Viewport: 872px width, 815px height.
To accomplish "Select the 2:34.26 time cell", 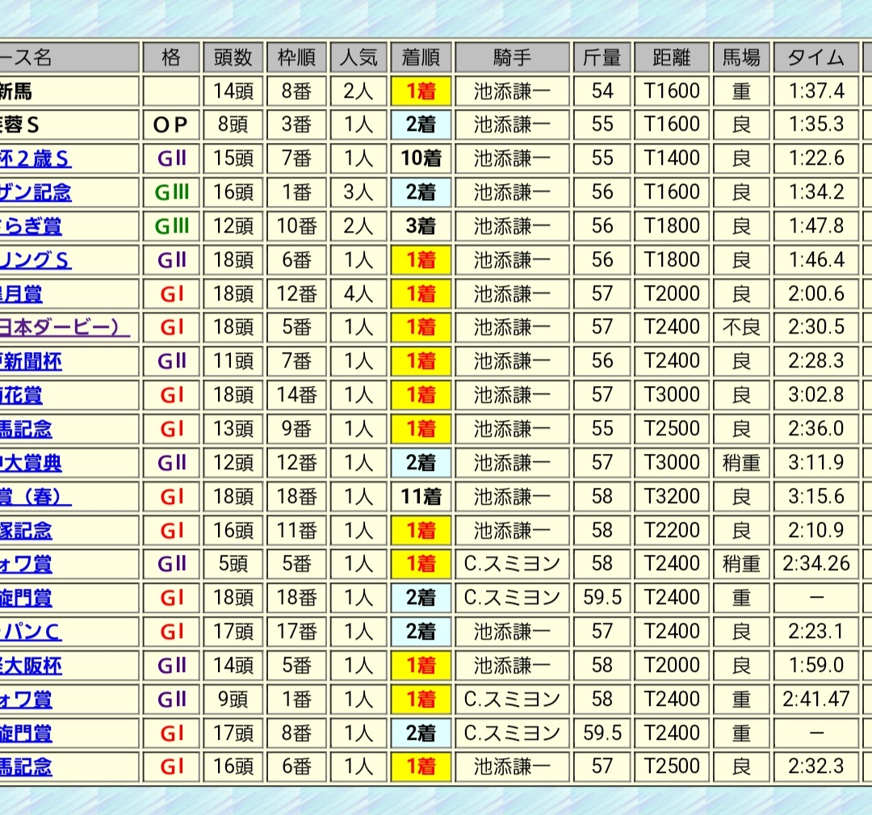I will [815, 564].
